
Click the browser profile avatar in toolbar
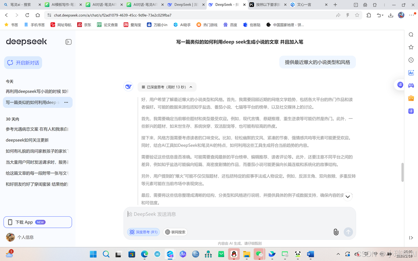(x=401, y=15)
